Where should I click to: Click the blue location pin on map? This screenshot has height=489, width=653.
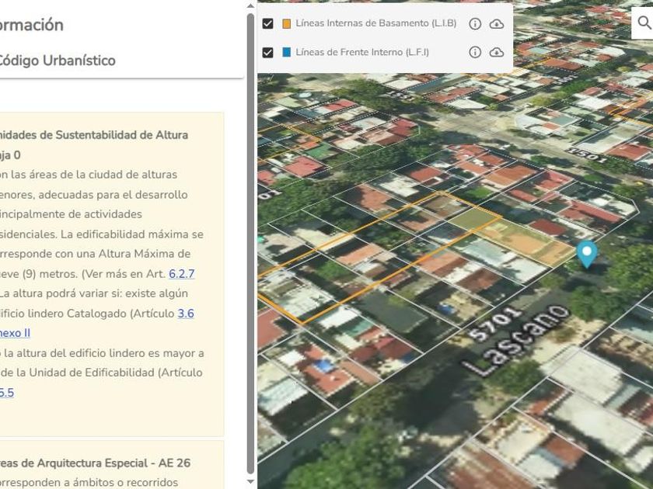click(586, 253)
